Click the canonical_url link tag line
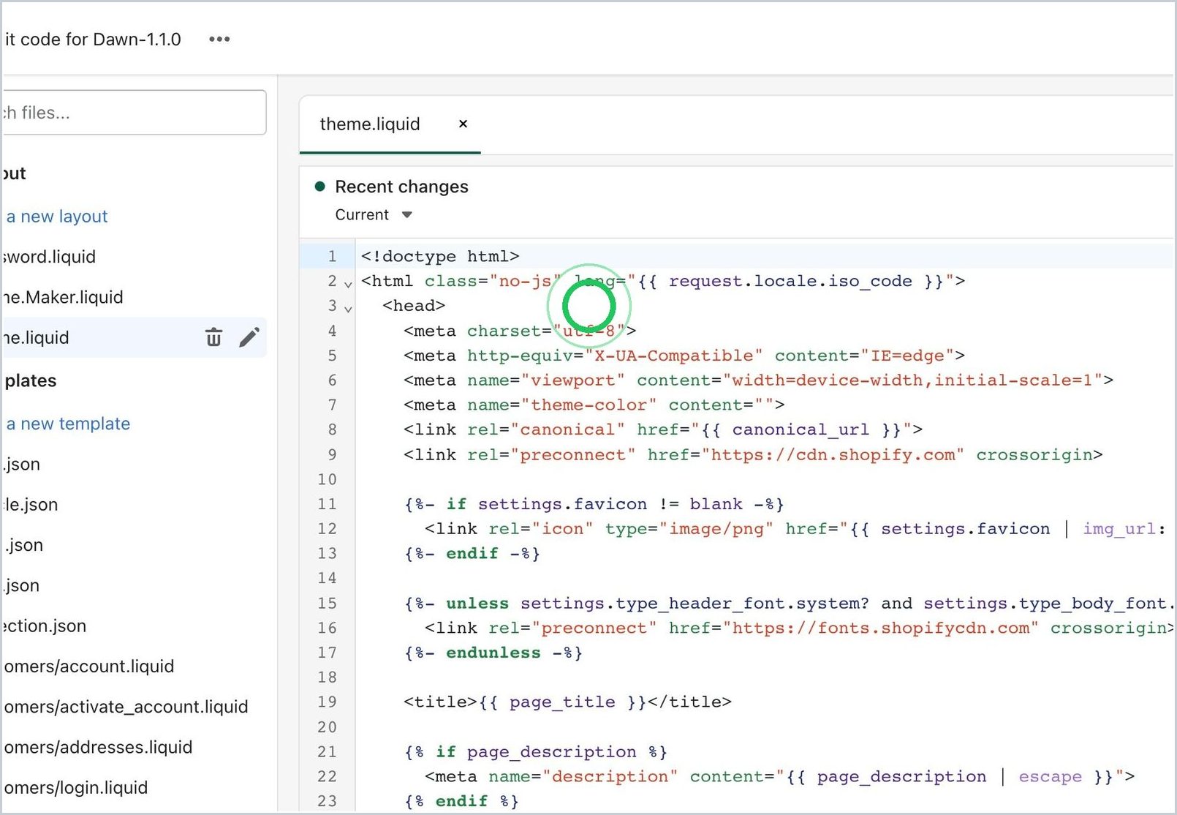The height and width of the screenshot is (815, 1177). (x=663, y=429)
